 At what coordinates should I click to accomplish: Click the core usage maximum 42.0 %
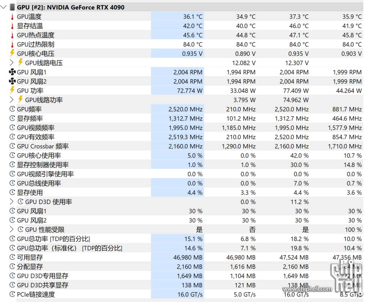pyautogui.click(x=300, y=155)
